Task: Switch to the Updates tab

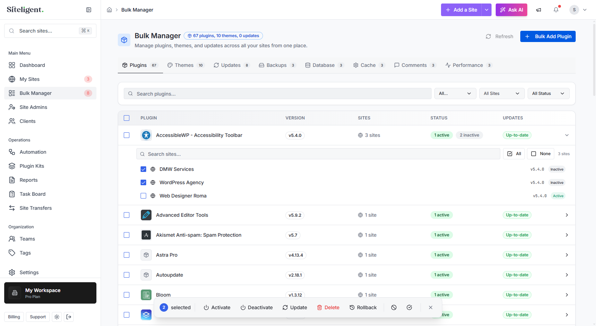Action: point(232,65)
